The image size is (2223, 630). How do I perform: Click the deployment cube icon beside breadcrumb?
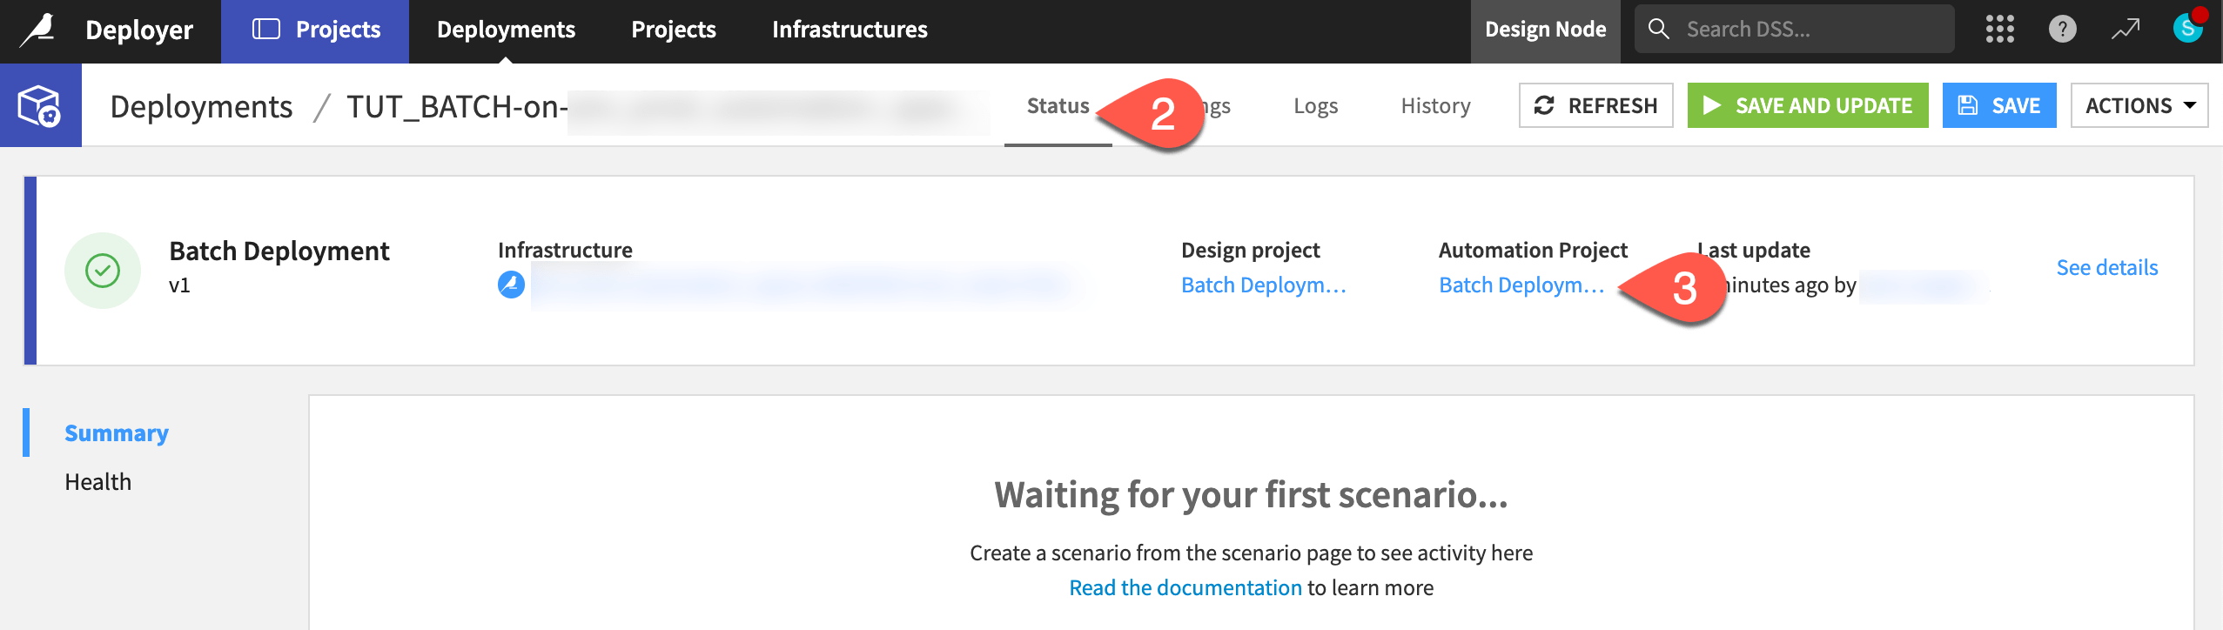[40, 105]
